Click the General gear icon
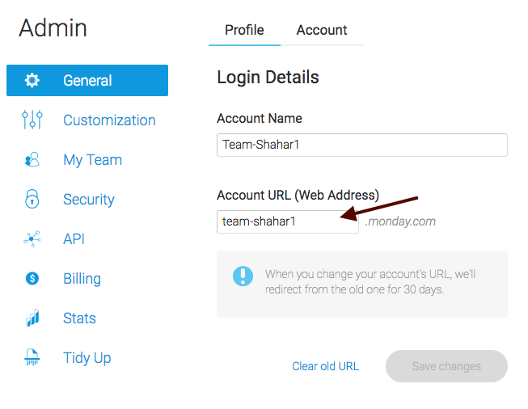This screenshot has height=409, width=528. (32, 80)
